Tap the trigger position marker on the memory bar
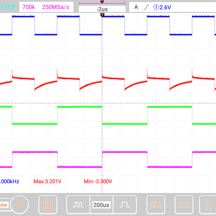 click(x=102, y=2)
